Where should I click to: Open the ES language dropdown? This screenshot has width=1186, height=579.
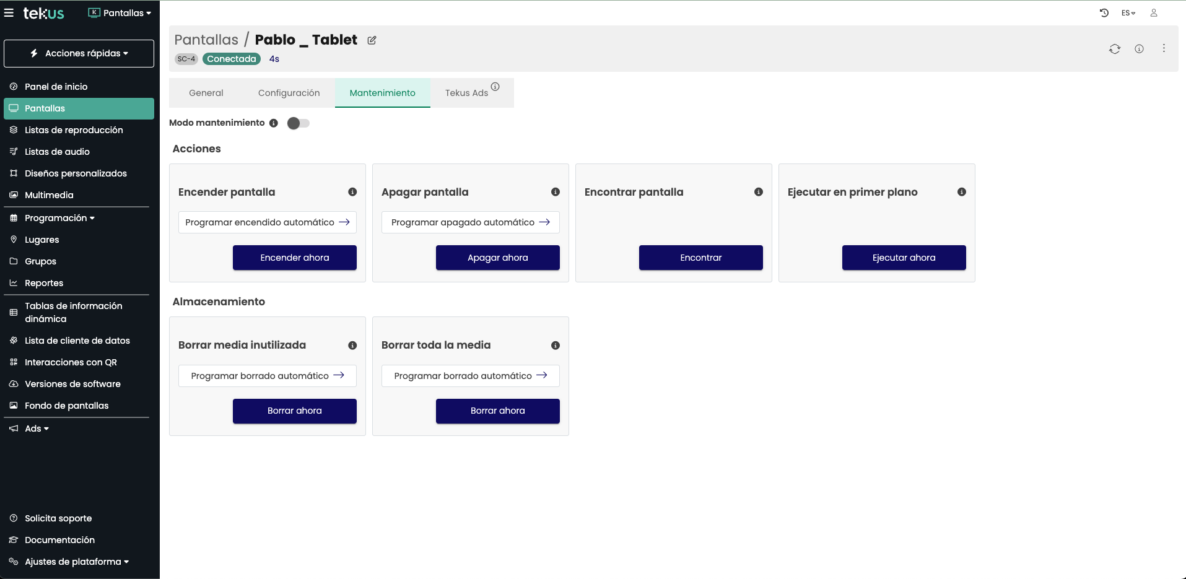click(1128, 13)
